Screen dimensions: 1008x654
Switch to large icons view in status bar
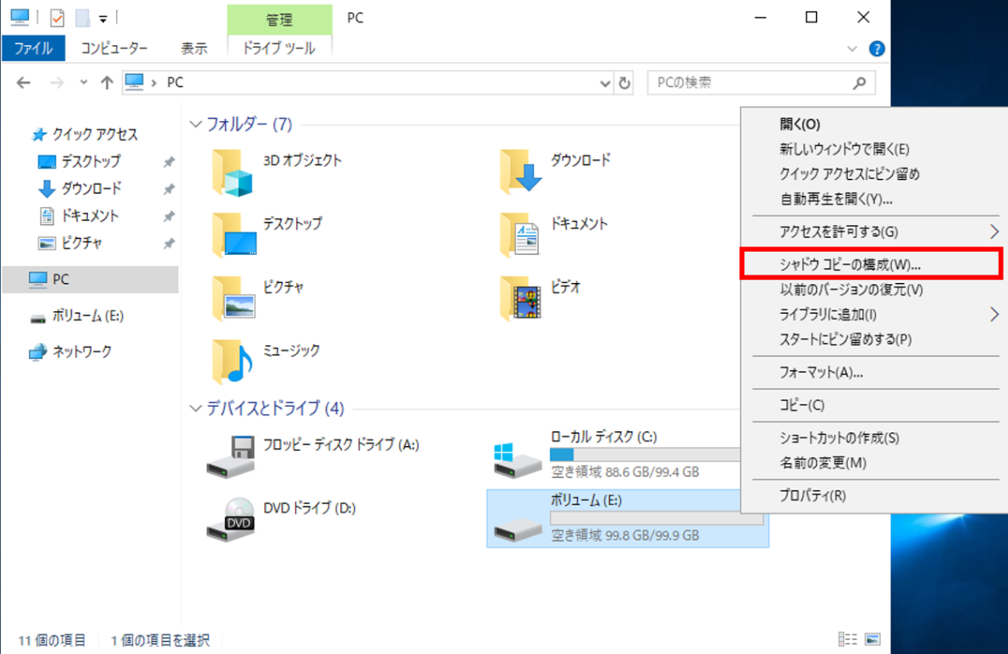click(872, 640)
